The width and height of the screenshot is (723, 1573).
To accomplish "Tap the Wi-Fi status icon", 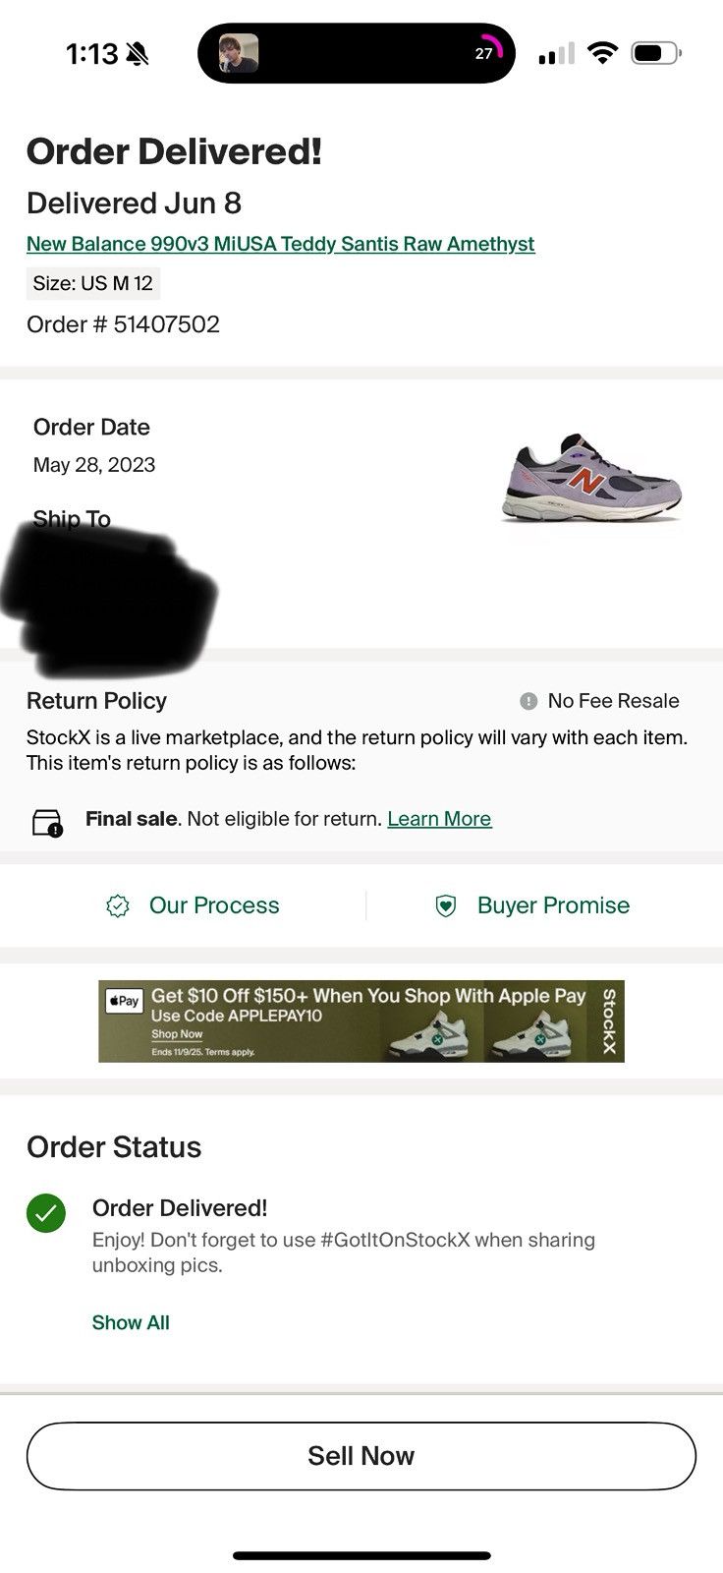I will 601,53.
